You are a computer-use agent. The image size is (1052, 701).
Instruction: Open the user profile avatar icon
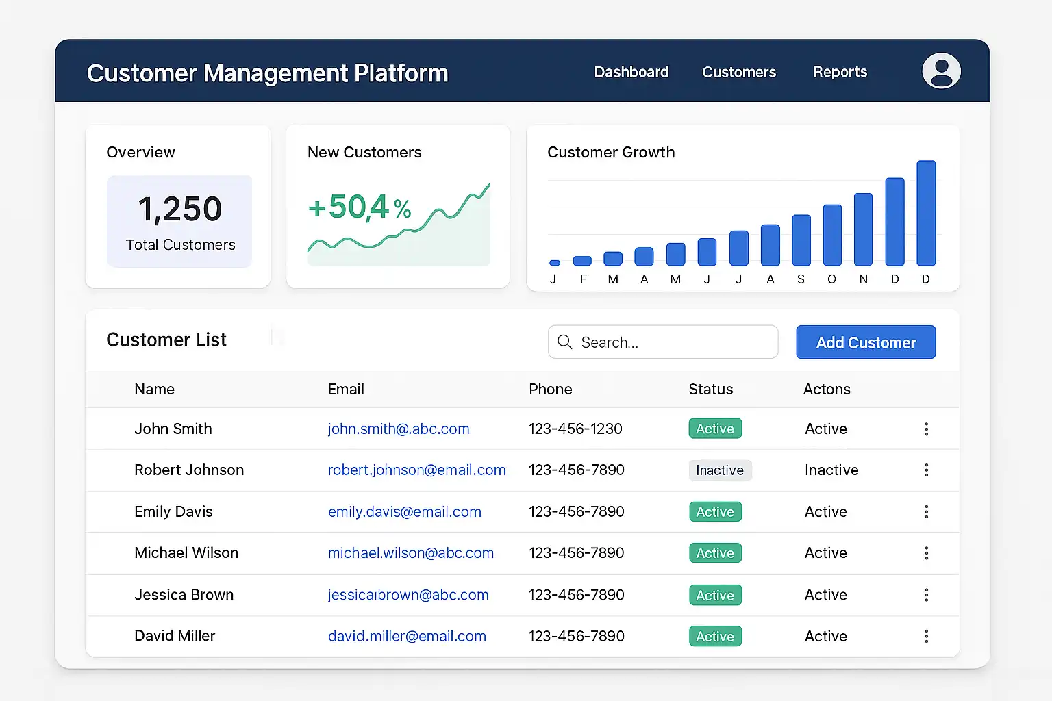pos(941,71)
